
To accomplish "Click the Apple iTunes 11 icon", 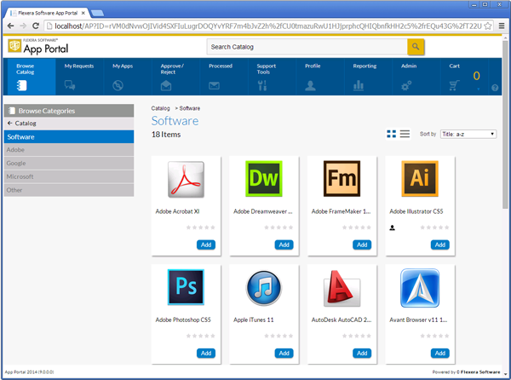I will tap(264, 288).
